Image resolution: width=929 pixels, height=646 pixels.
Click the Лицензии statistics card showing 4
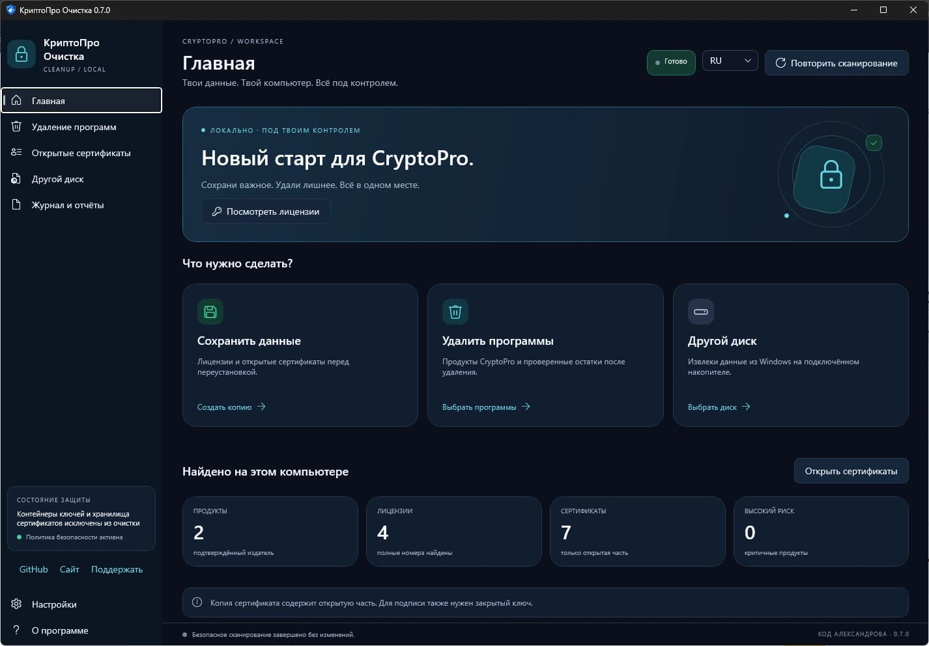click(454, 532)
